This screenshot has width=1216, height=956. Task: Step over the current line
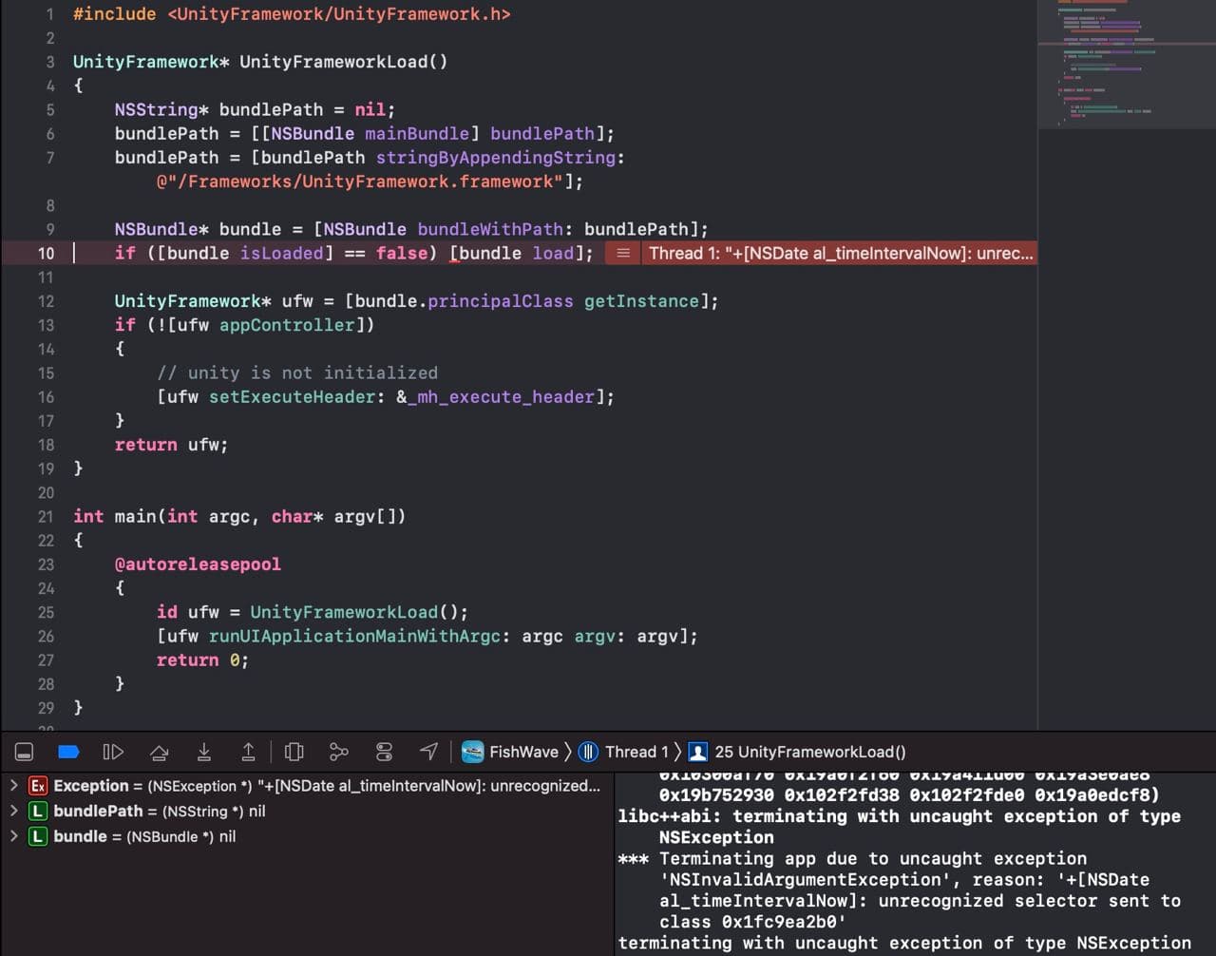pyautogui.click(x=159, y=751)
